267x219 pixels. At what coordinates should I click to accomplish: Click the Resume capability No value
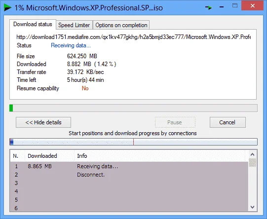coord(85,88)
